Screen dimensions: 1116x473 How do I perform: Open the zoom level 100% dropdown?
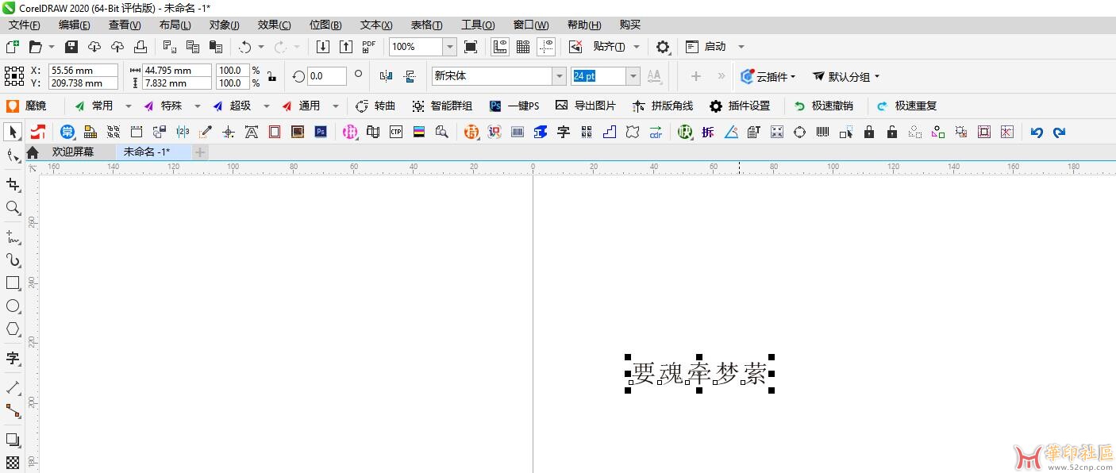point(449,47)
